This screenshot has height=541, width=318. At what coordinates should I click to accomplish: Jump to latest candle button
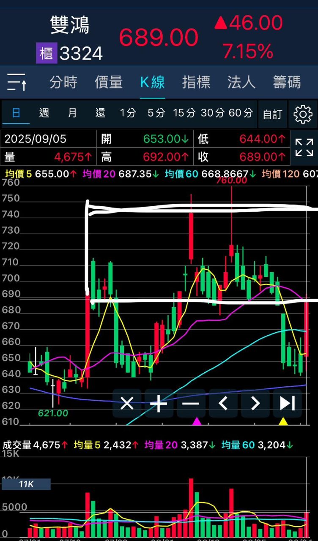pyautogui.click(x=288, y=403)
